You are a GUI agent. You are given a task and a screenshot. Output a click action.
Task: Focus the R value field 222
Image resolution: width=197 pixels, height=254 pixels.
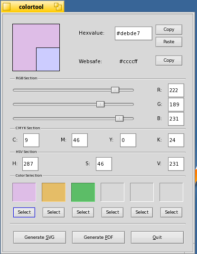(176, 90)
